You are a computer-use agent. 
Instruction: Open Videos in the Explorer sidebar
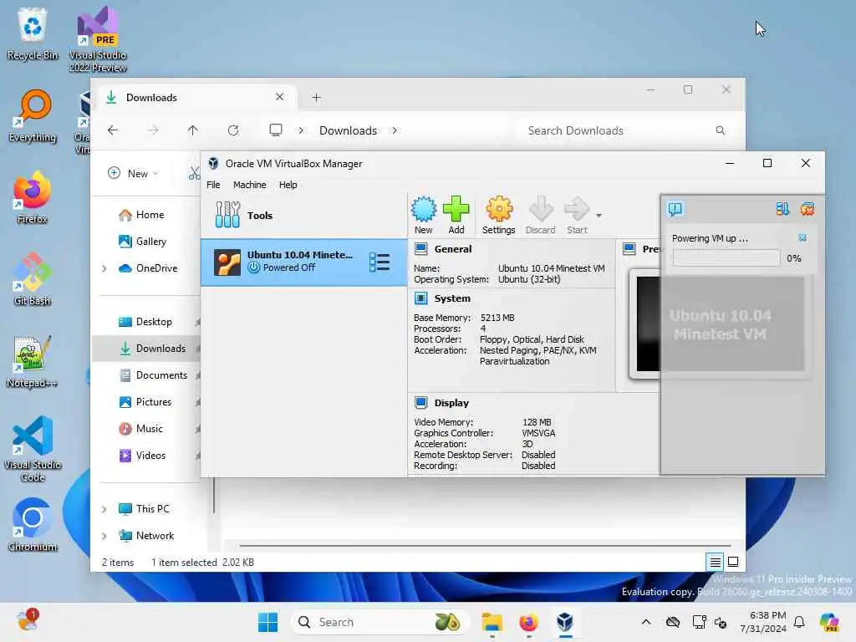coord(150,456)
